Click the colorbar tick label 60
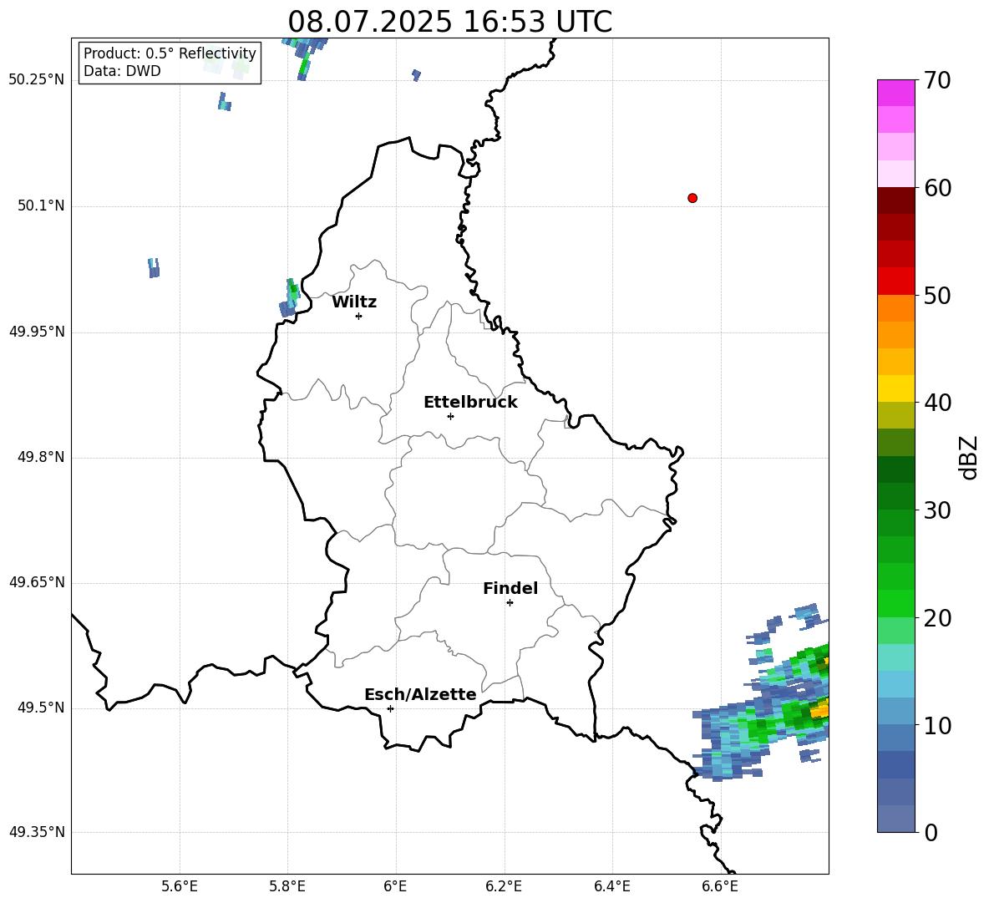989x903 pixels. point(937,188)
